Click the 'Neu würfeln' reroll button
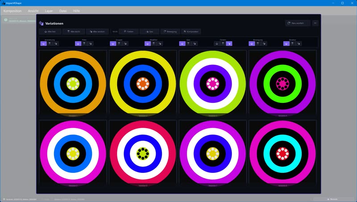Image resolution: width=357 pixels, height=202 pixels. 298,23
